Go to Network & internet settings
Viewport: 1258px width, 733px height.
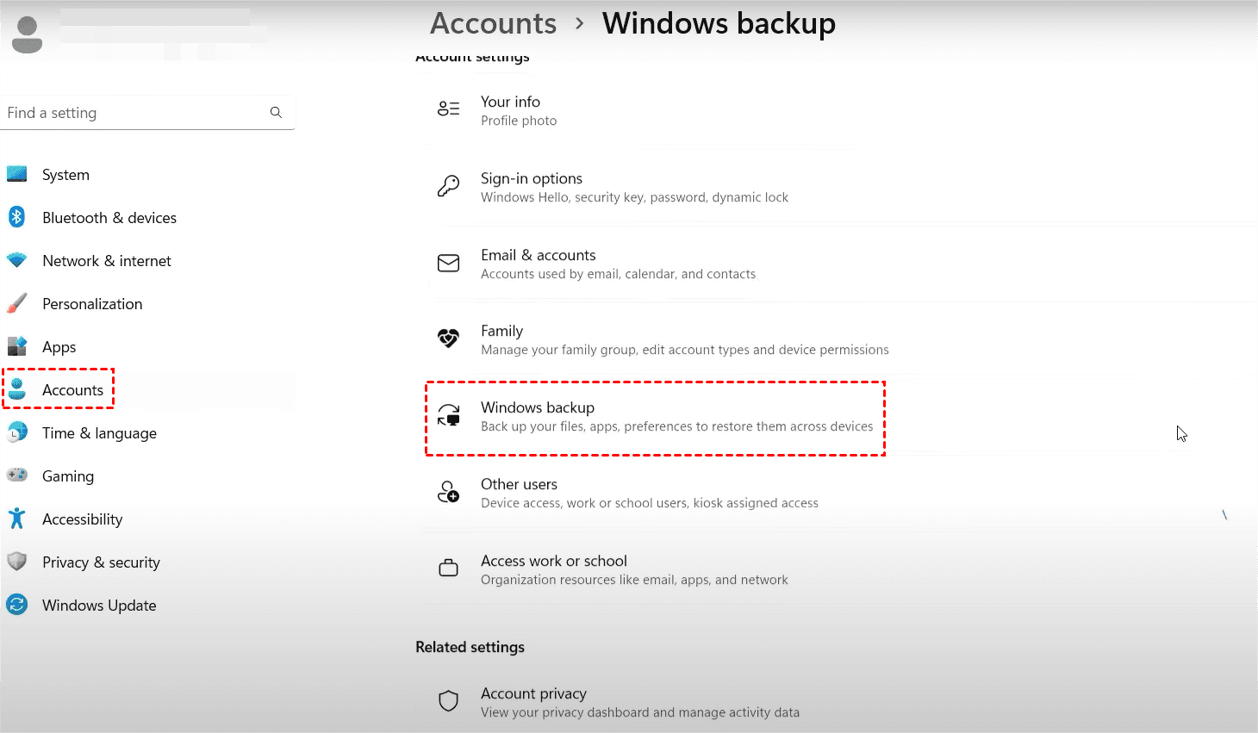click(106, 261)
